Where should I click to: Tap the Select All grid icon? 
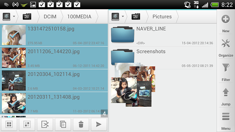pos(9,124)
